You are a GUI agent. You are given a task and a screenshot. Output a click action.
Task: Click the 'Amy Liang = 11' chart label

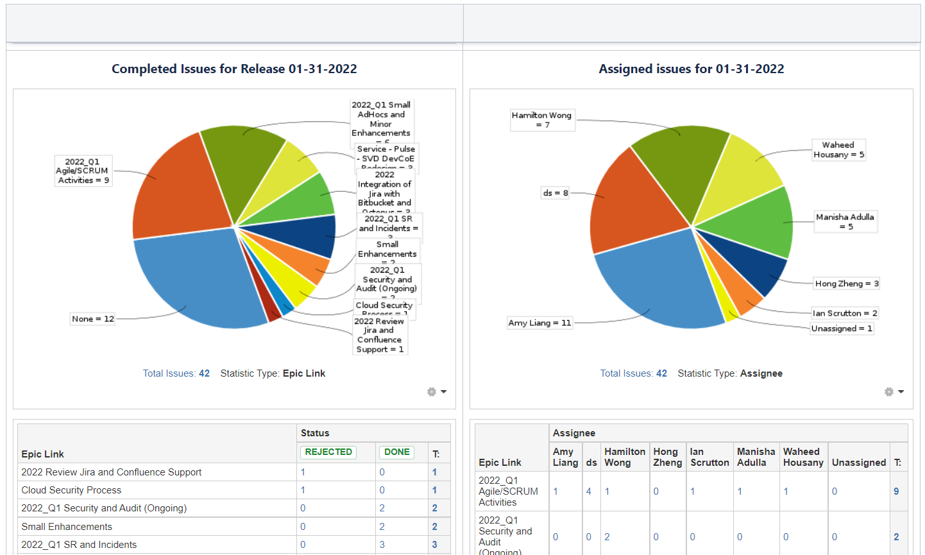[x=539, y=323]
